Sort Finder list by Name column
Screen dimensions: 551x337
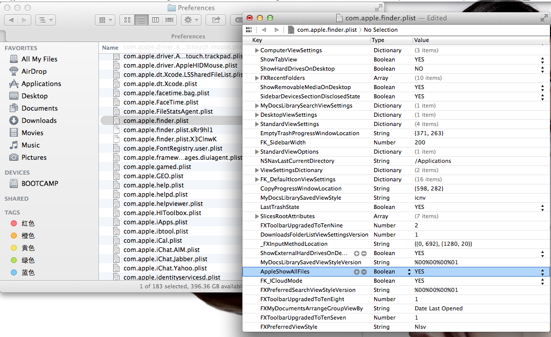click(110, 48)
